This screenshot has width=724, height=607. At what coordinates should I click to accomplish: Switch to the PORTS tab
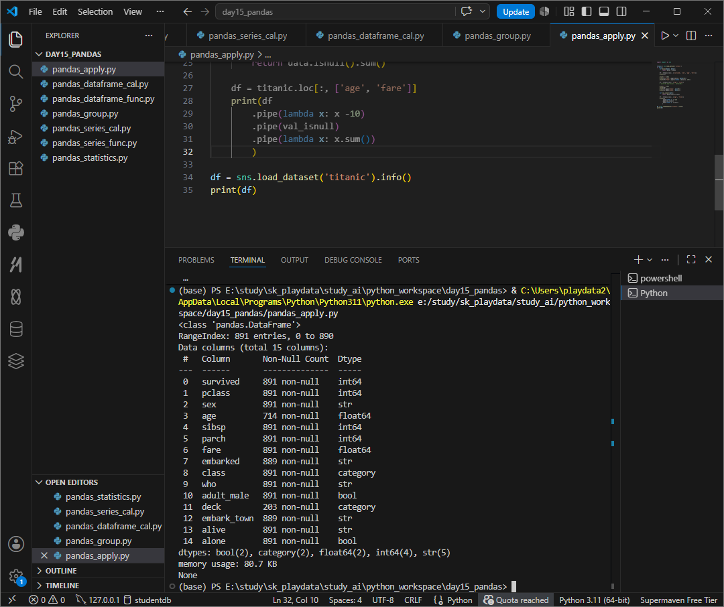[409, 260]
